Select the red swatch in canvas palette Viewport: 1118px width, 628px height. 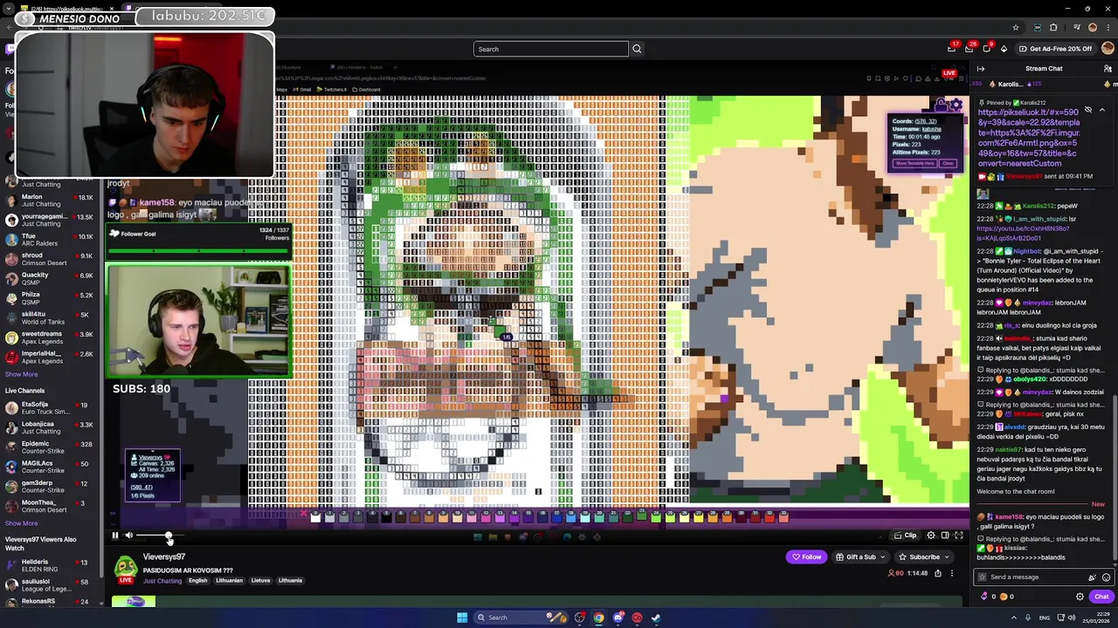[x=769, y=517]
